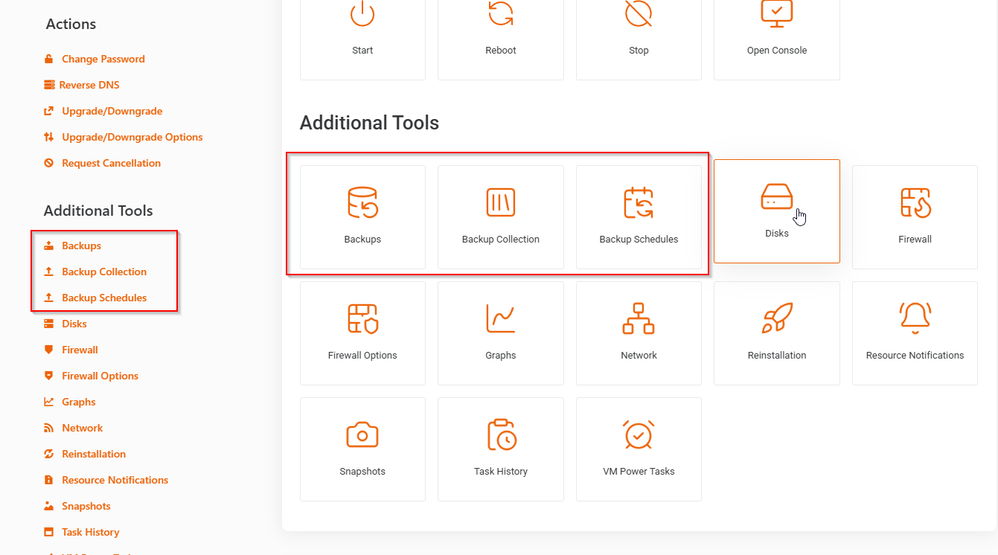Click the Firewall Options shield icon
Viewport: 998px width, 555px height.
coord(362,318)
